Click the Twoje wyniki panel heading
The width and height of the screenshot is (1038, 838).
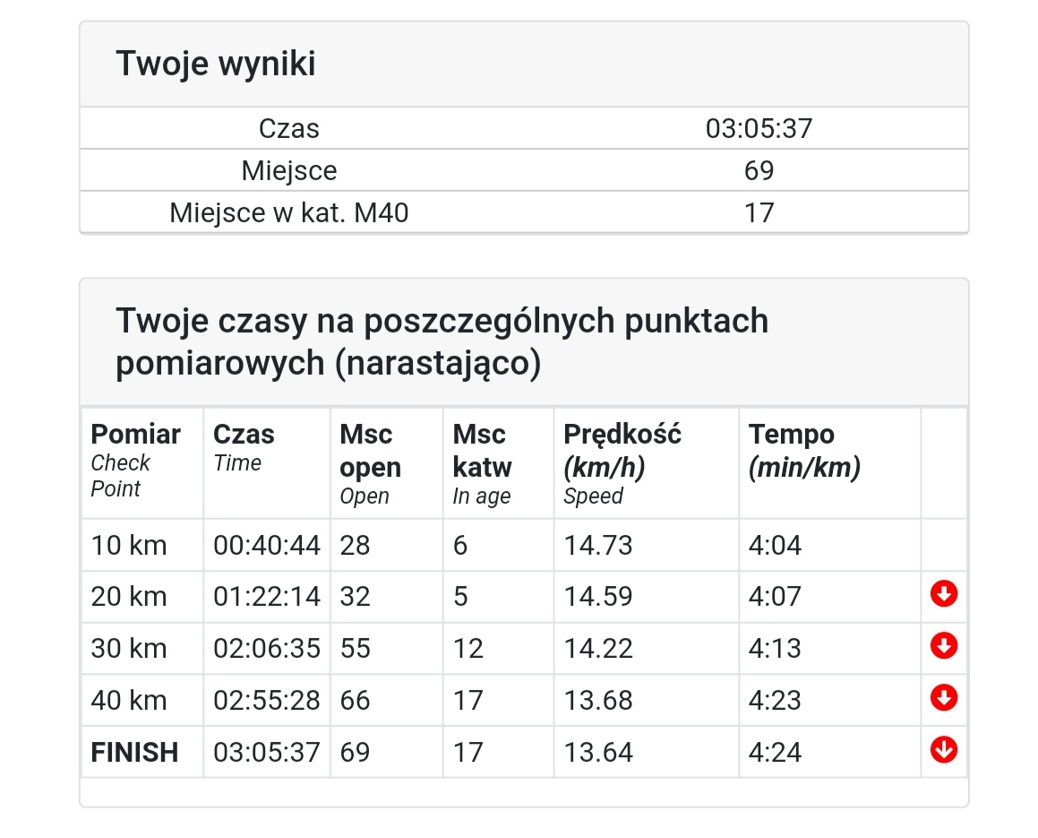click(216, 64)
